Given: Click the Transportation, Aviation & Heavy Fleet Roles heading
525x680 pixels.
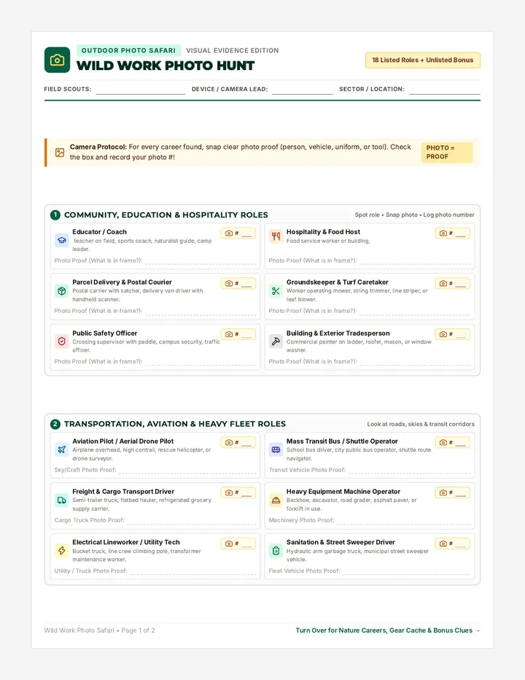Looking at the screenshot, I should click(x=175, y=424).
